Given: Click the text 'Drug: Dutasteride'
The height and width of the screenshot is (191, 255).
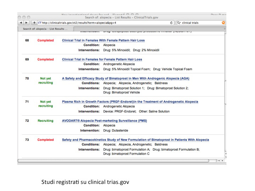Looking at the screenshot, I should click(115, 131).
